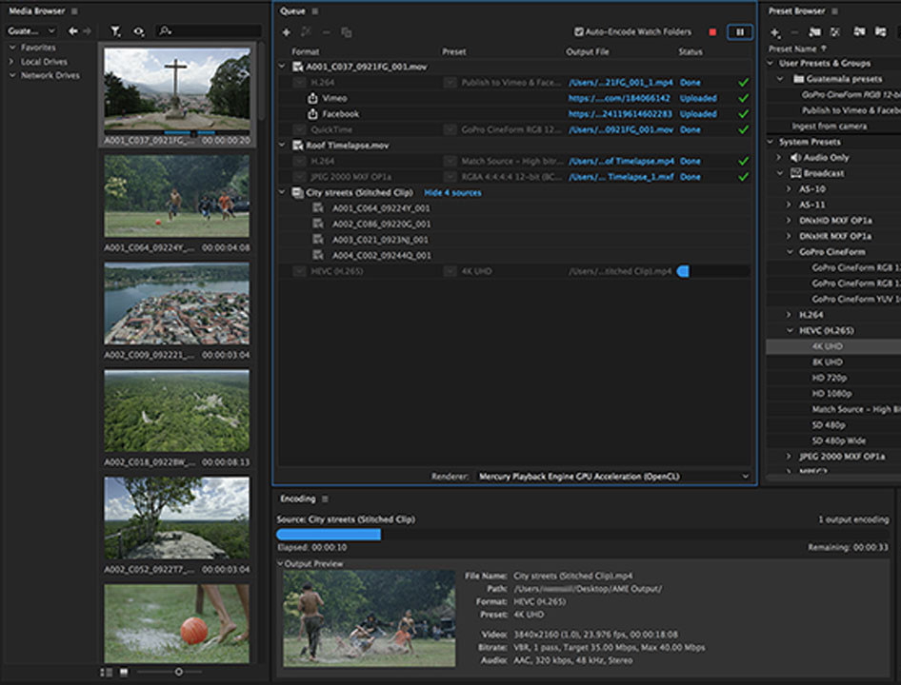The width and height of the screenshot is (901, 685).
Task: Select the Encoding tab
Action: [x=298, y=499]
